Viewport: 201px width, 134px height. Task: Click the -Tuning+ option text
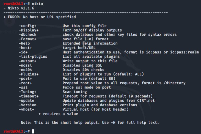[x=28, y=92]
